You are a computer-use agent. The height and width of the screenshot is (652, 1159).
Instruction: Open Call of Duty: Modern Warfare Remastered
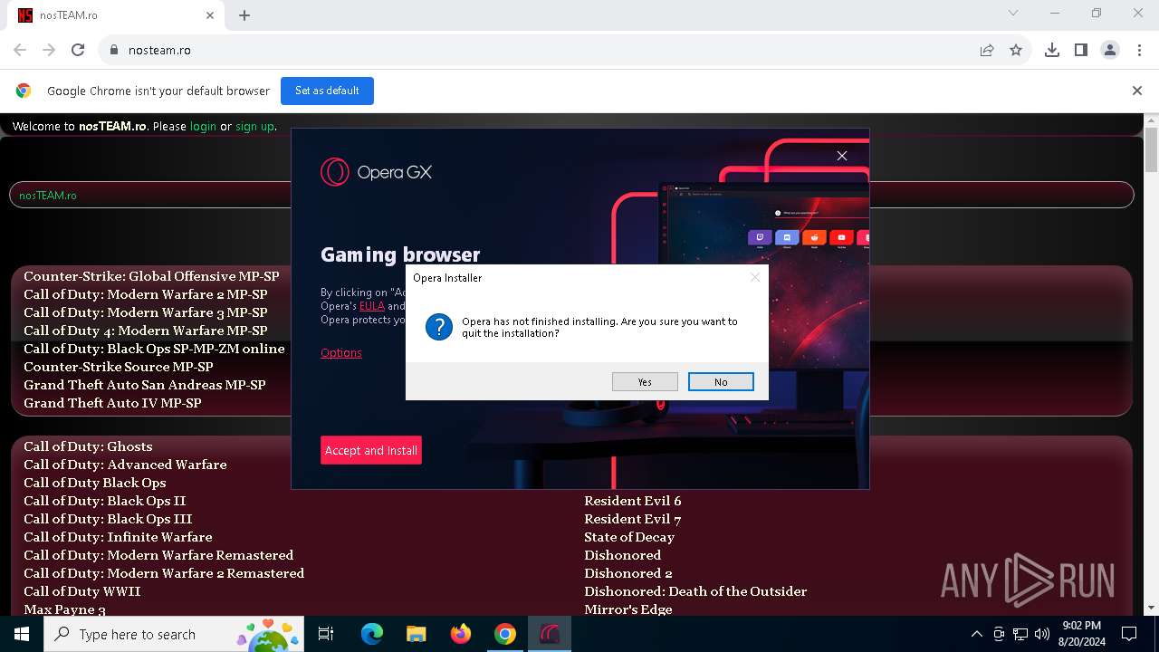click(x=158, y=555)
